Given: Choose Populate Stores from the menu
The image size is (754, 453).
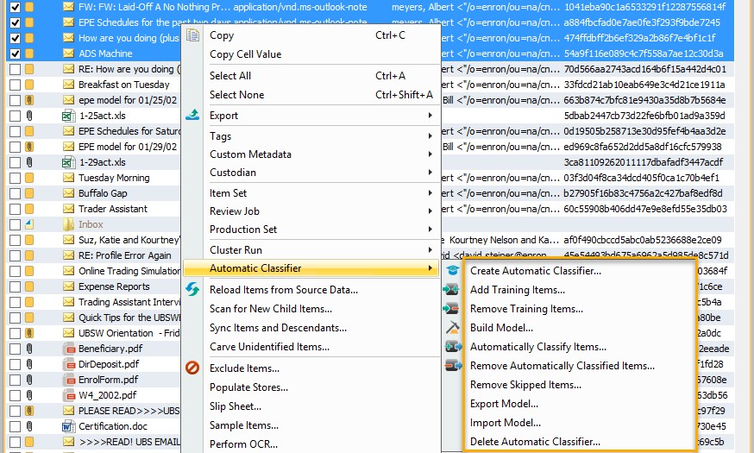Looking at the screenshot, I should pos(248,387).
